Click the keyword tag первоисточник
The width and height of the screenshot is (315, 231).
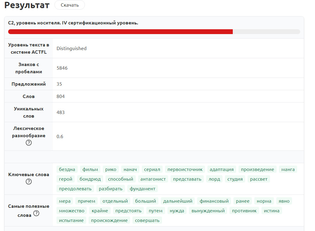185,169
